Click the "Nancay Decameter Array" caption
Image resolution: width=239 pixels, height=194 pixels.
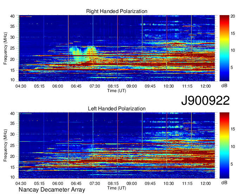point(52,190)
